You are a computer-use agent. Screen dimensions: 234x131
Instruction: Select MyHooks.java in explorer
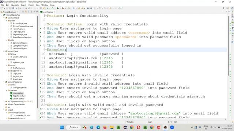[18, 63]
